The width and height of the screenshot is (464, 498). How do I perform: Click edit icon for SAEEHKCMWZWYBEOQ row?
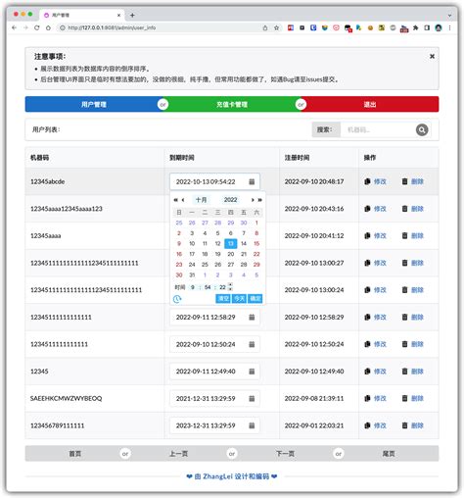[367, 398]
